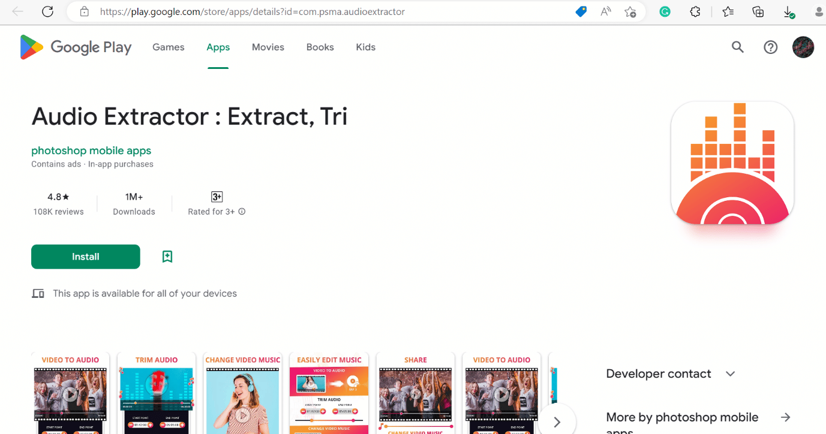Image resolution: width=826 pixels, height=434 pixels.
Task: Click the Google Play logo
Action: coord(76,47)
